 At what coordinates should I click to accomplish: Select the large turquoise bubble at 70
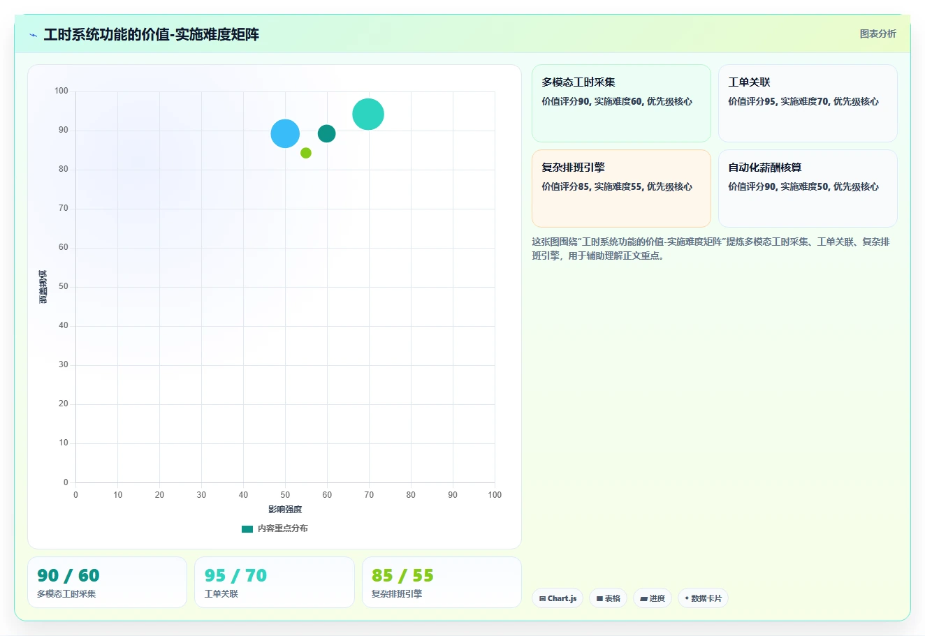pyautogui.click(x=368, y=114)
